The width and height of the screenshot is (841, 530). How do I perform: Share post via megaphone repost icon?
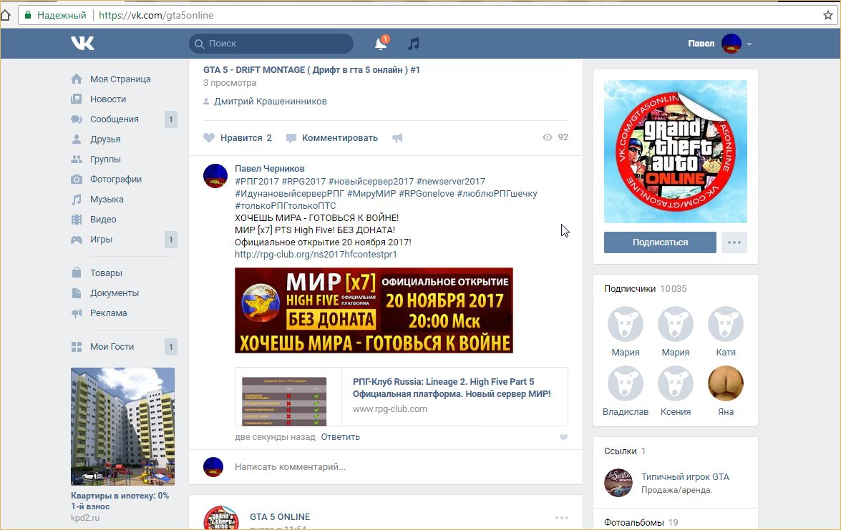pyautogui.click(x=397, y=138)
